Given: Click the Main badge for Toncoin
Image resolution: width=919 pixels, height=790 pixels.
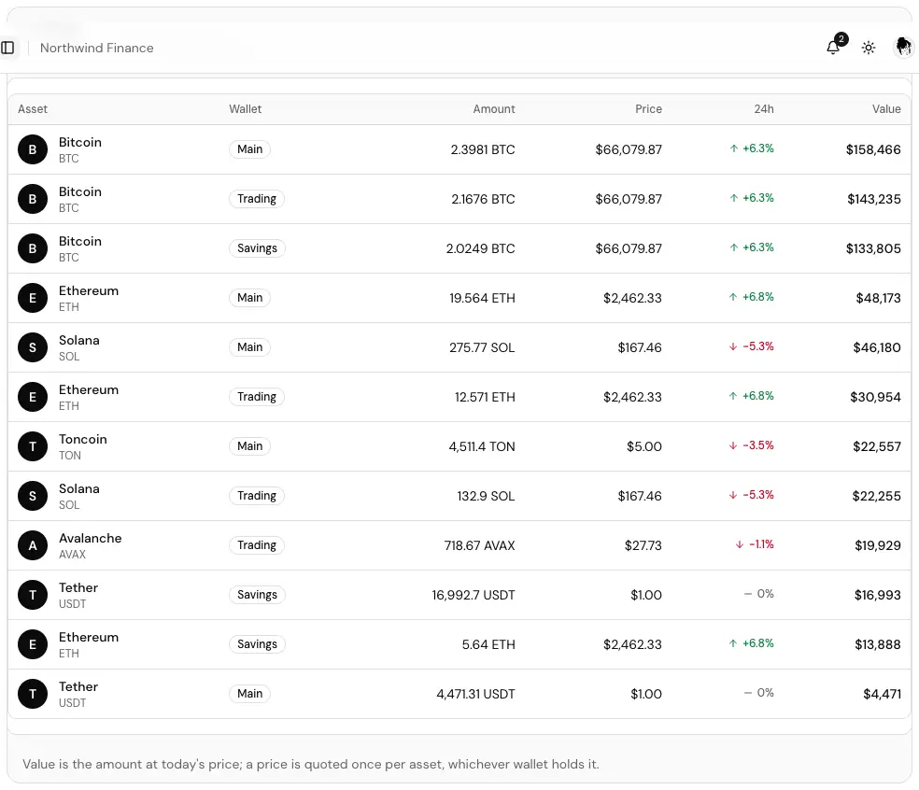Looking at the screenshot, I should pyautogui.click(x=249, y=446).
